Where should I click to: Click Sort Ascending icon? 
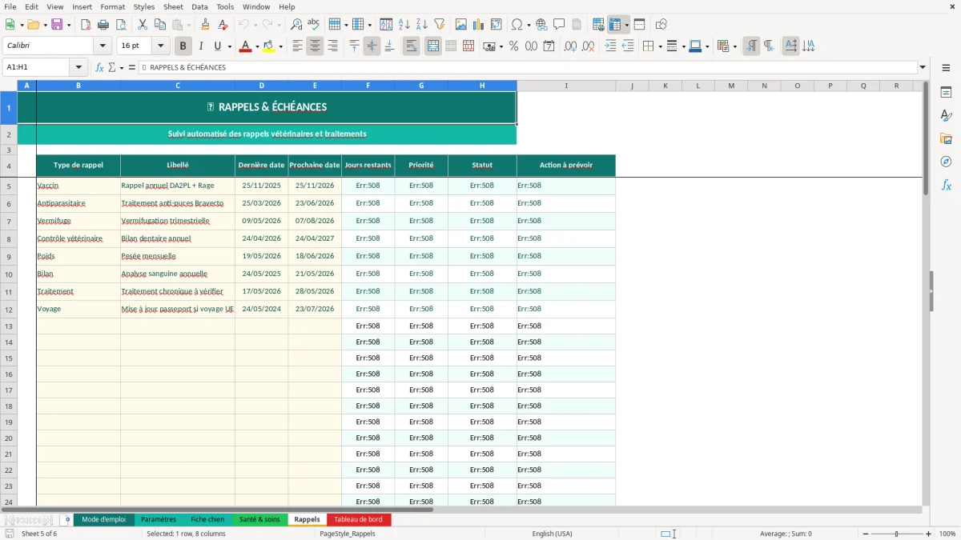pyautogui.click(x=404, y=25)
